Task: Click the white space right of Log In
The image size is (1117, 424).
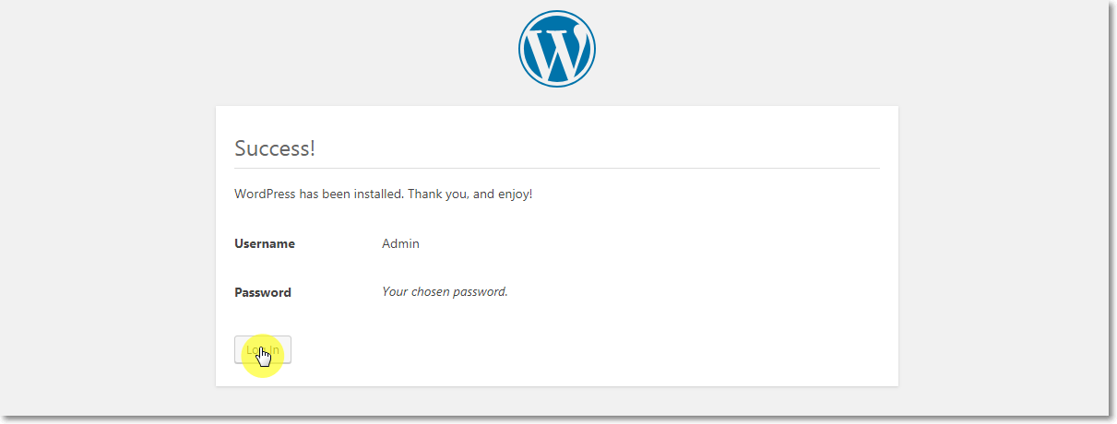Action: click(x=553, y=350)
